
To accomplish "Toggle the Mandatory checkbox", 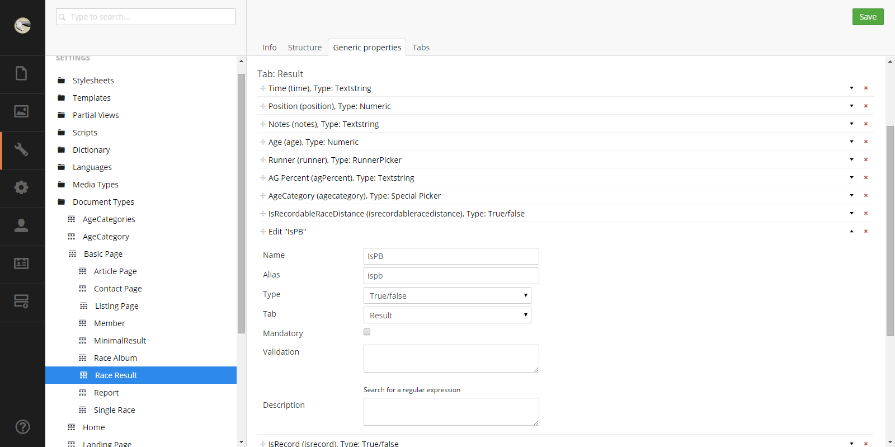I will tap(367, 332).
